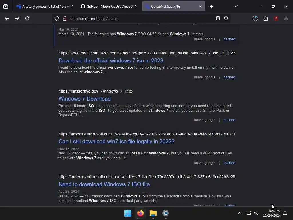The width and height of the screenshot is (293, 220).
Task: Click the Firefox taskbar icon
Action: point(140,213)
